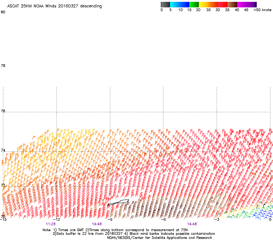This screenshot has width=273, height=240.
Task: Click the '72' latitude axis label
Action: pos(3,185)
